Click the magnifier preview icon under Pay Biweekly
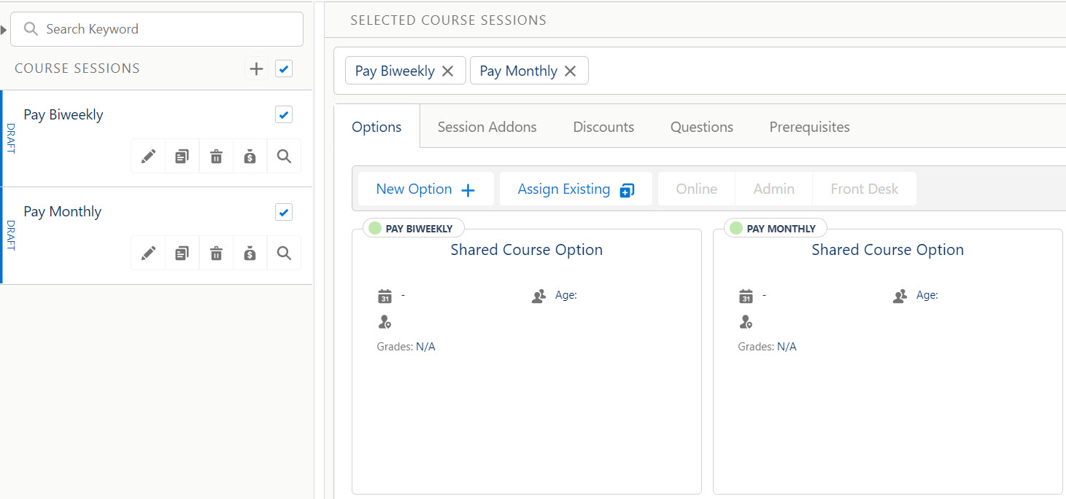1066x499 pixels. click(x=284, y=156)
